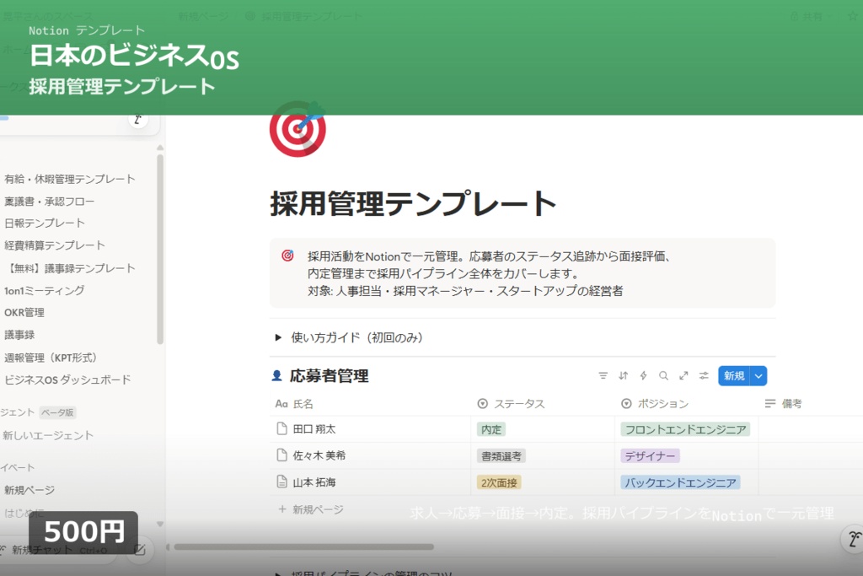Open view settings with the sliders icon
The height and width of the screenshot is (576, 863).
pyautogui.click(x=704, y=375)
